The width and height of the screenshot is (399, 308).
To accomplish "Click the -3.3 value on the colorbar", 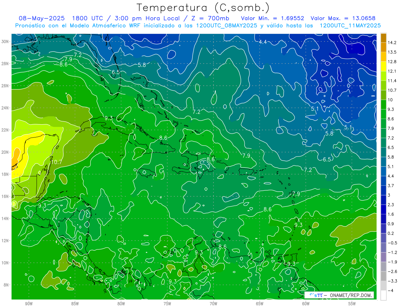I will pyautogui.click(x=392, y=281).
